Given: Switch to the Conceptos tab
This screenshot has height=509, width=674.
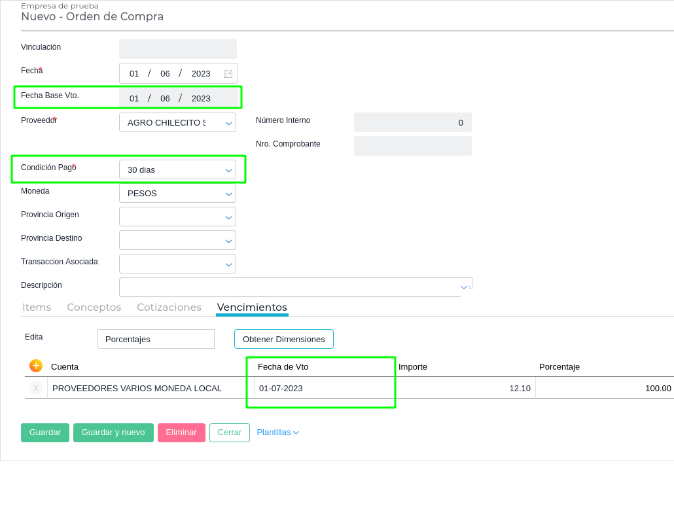Looking at the screenshot, I should (x=94, y=307).
